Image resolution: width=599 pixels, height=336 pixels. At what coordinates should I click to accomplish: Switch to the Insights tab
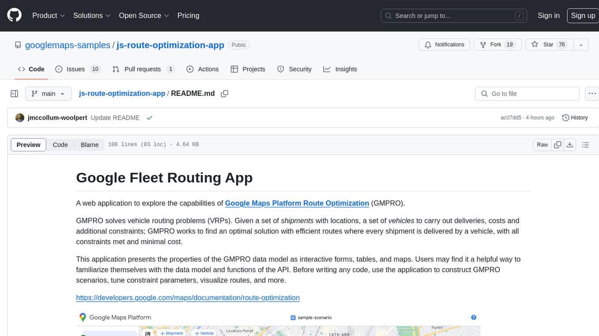[x=340, y=69]
